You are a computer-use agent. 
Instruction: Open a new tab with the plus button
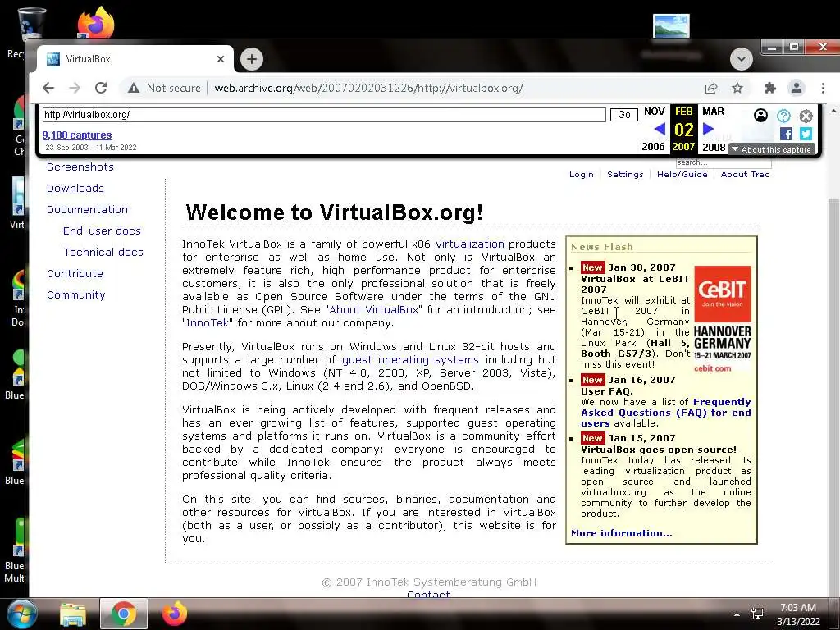click(x=252, y=59)
